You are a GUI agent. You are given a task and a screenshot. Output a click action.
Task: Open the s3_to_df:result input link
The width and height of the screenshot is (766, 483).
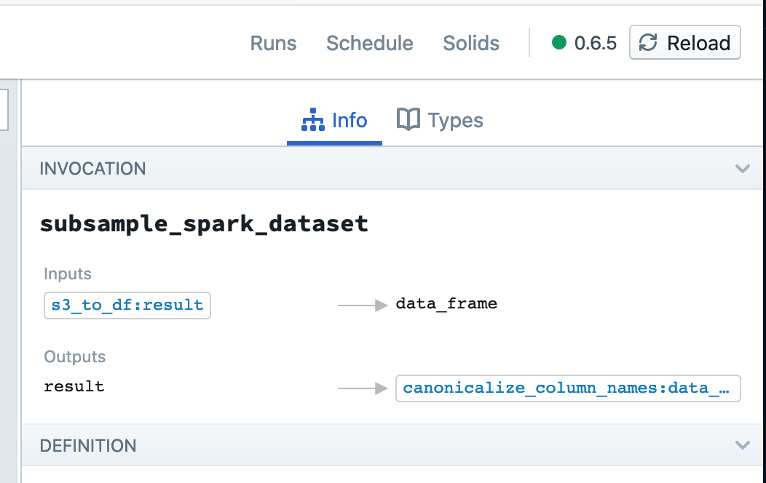(x=127, y=305)
